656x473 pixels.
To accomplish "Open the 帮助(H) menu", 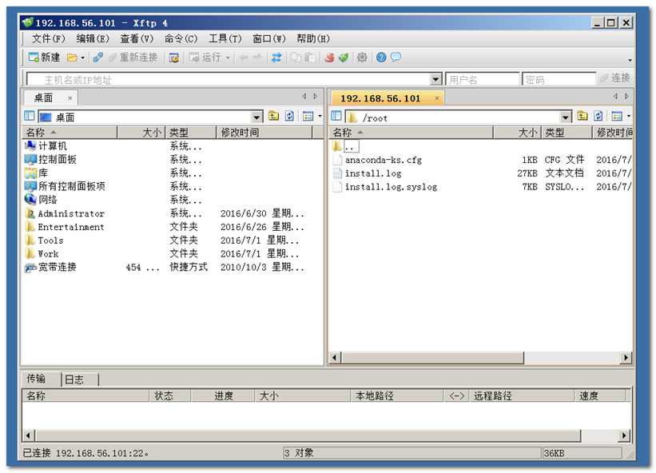I will point(313,39).
